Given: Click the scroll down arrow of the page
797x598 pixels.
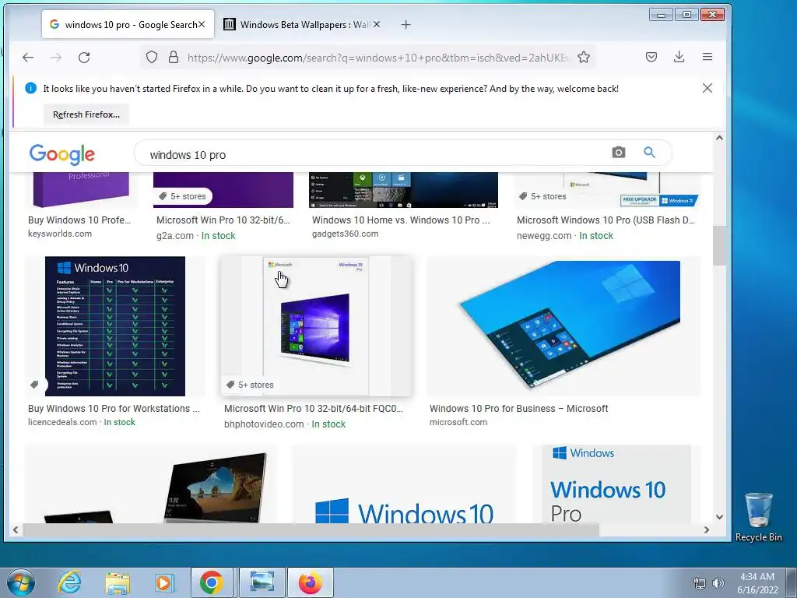Looking at the screenshot, I should click(x=719, y=517).
